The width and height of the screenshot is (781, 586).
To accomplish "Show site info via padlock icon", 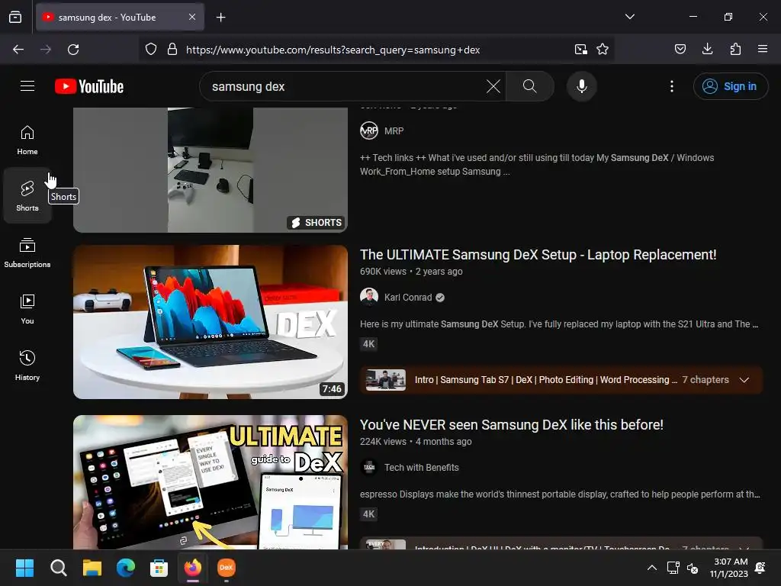I will tap(172, 50).
